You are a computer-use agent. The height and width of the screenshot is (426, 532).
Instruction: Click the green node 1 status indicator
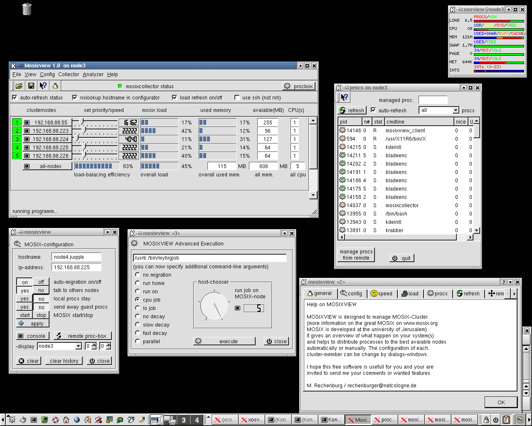(17, 122)
